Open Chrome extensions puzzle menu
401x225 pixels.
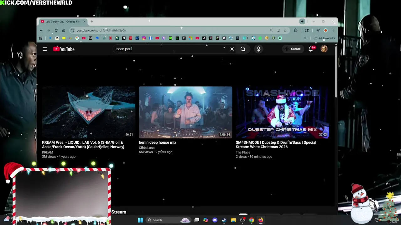295,30
